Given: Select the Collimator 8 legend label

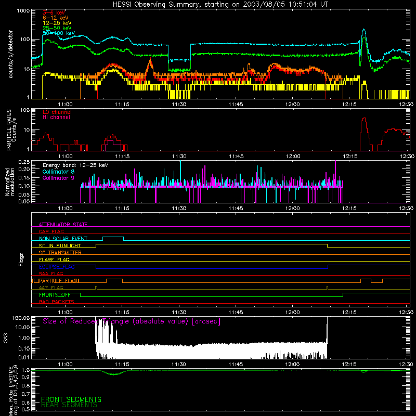Looking at the screenshot, I should (58, 172).
